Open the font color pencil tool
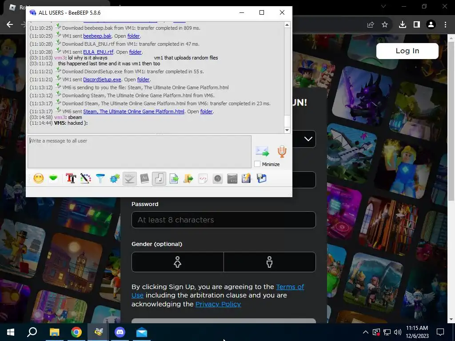This screenshot has width=455, height=341. tap(86, 178)
